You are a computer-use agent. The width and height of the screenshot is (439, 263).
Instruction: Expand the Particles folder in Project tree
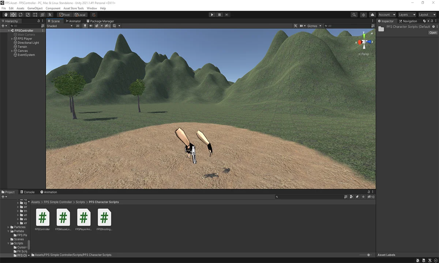pyautogui.click(x=8, y=227)
